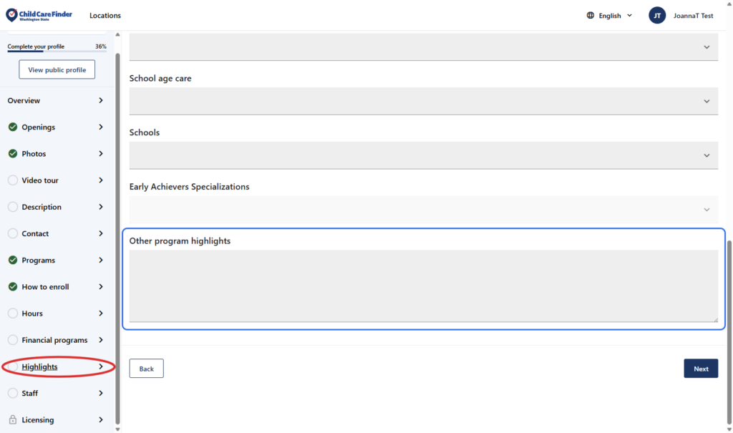
Task: Click the green check beside Programs
Action: (13, 261)
